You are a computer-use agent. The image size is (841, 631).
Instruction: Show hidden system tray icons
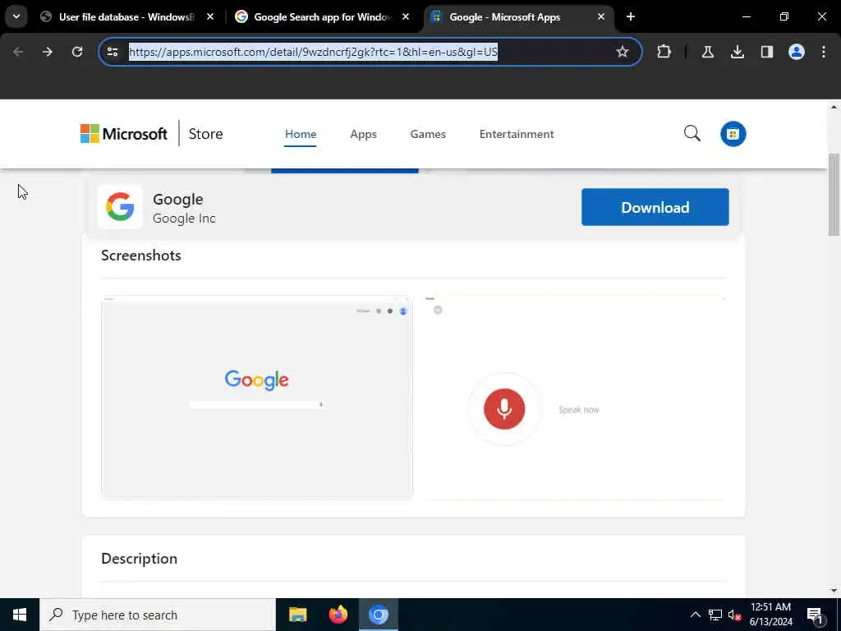pyautogui.click(x=695, y=615)
